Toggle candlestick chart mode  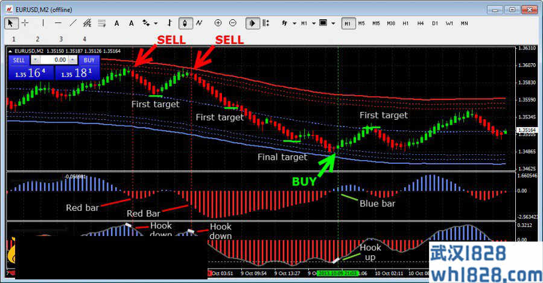[185, 23]
